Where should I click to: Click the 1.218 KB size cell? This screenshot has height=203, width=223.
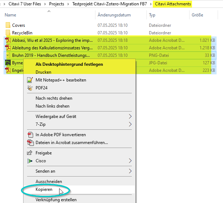207,48
